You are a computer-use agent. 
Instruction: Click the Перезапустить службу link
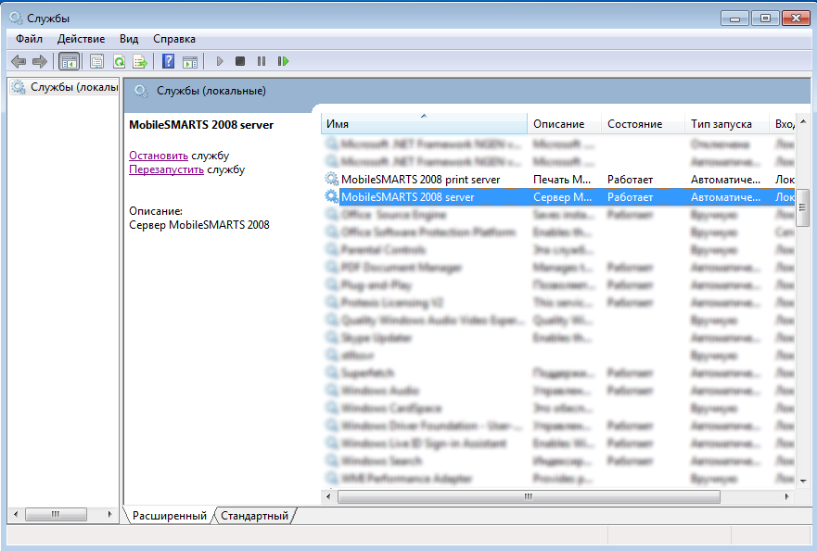pyautogui.click(x=166, y=169)
